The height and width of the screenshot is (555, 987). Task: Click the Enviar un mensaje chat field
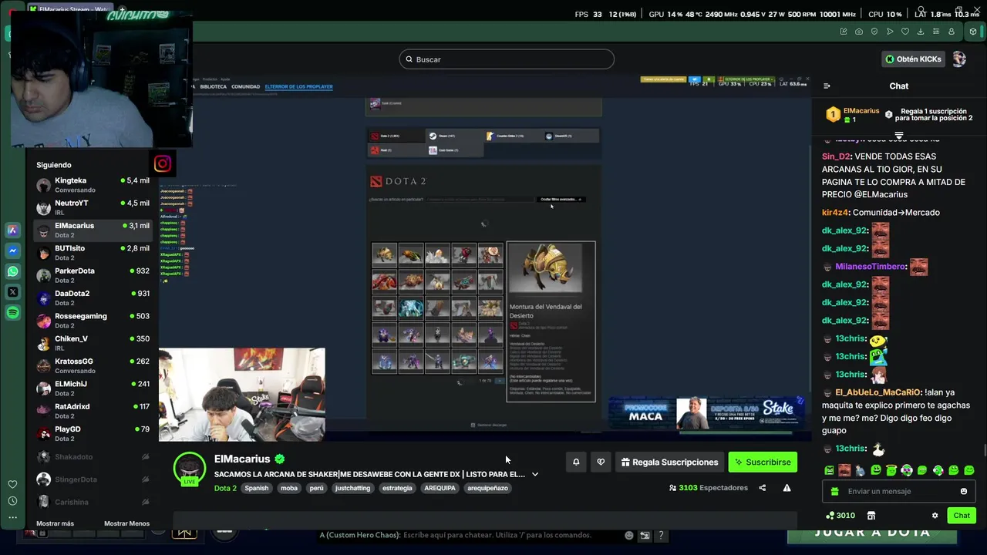[899, 491]
